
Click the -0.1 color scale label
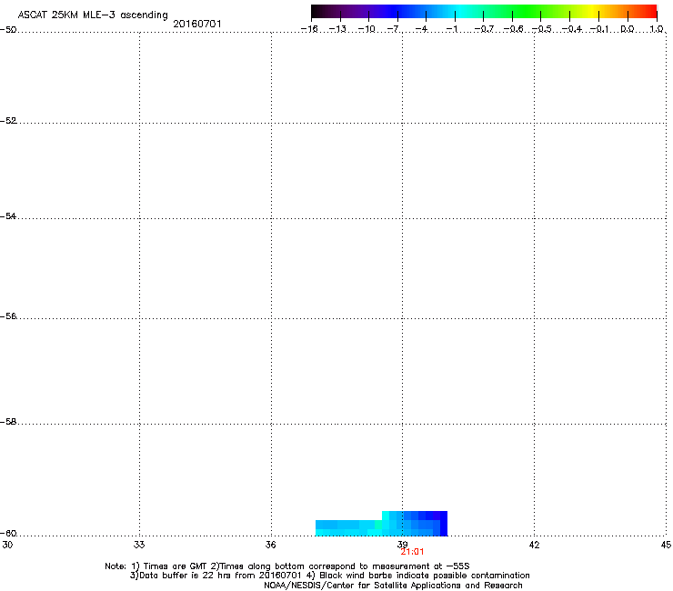coord(599,29)
